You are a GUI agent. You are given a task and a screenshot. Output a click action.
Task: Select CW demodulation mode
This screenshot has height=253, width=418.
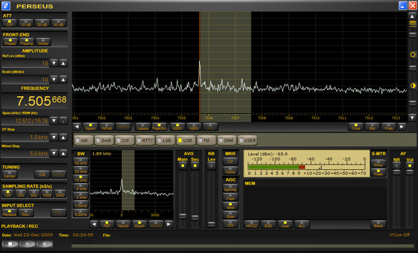click(125, 140)
